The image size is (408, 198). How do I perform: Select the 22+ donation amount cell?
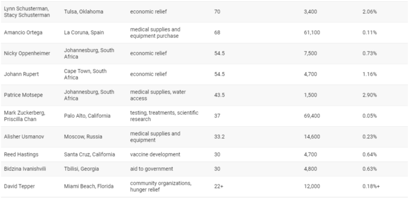[x=219, y=186]
